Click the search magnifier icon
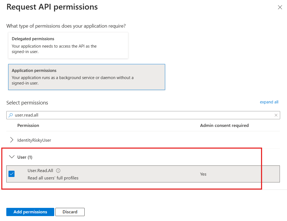The image size is (287, 221). click(11, 115)
